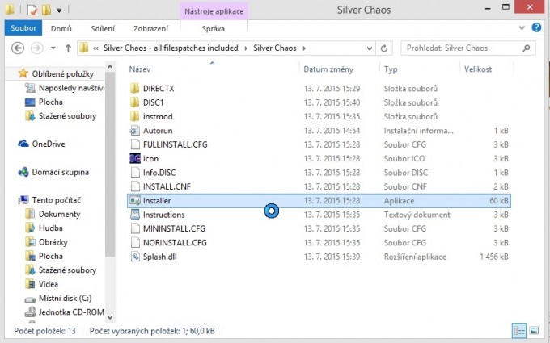Click the search magnifier icon
The image size is (550, 343).
527,48
